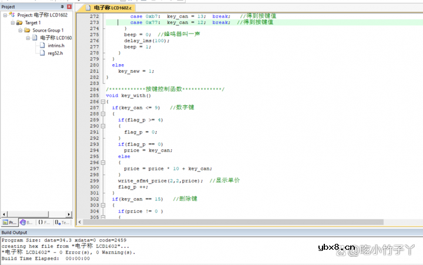The height and width of the screenshot is (265, 423).
Task: Collapse the 电子称 LCD160 source file node
Action: (x=27, y=38)
